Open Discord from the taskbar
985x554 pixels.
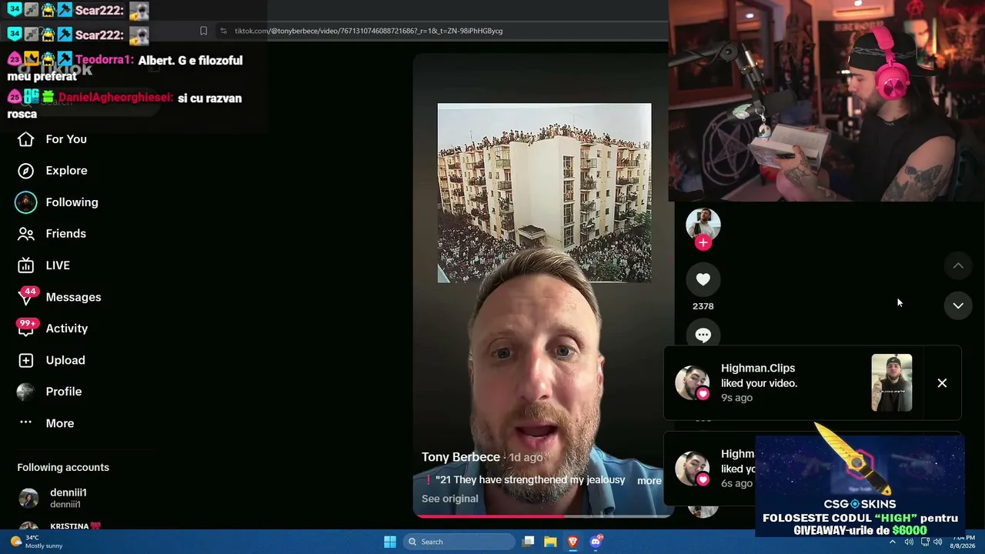tap(596, 542)
